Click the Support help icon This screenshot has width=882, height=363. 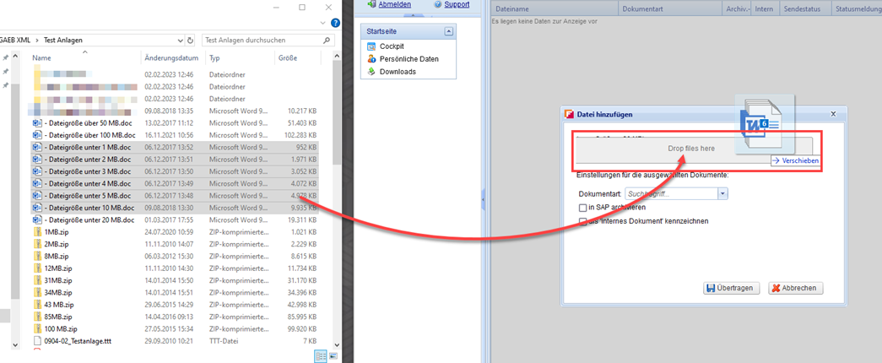437,4
